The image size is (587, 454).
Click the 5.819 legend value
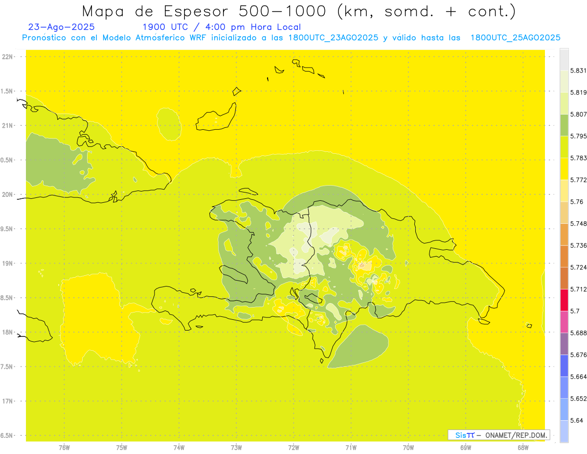tap(579, 93)
